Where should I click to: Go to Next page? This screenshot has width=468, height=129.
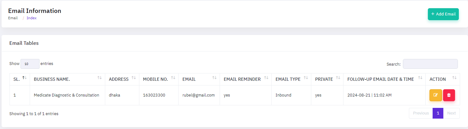click(451, 113)
